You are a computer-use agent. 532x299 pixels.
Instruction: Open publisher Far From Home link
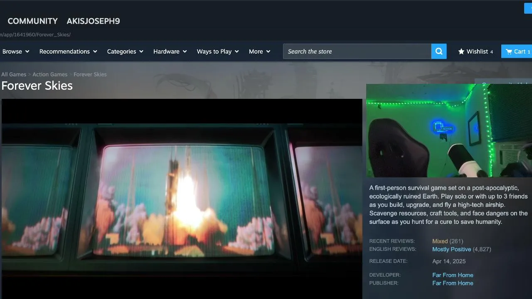coord(453,283)
